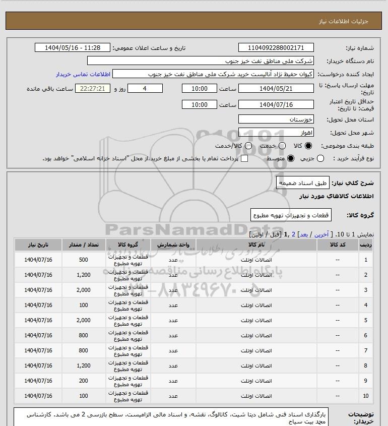Open page 2 of the items list
388x426 pixels.
[x=293, y=234]
